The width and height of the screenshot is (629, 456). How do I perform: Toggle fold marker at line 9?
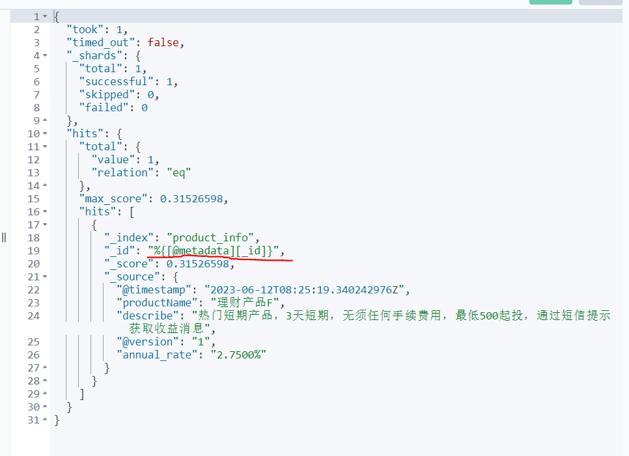(x=45, y=120)
